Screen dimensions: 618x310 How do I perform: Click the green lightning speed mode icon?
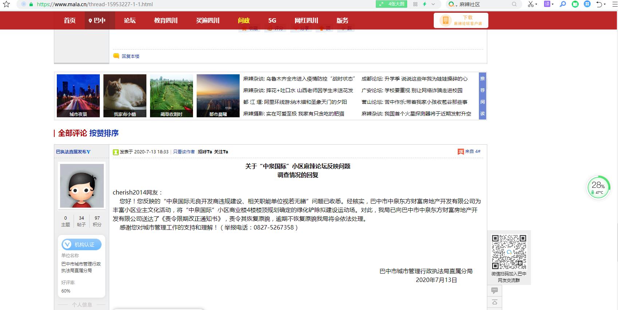coord(425,4)
